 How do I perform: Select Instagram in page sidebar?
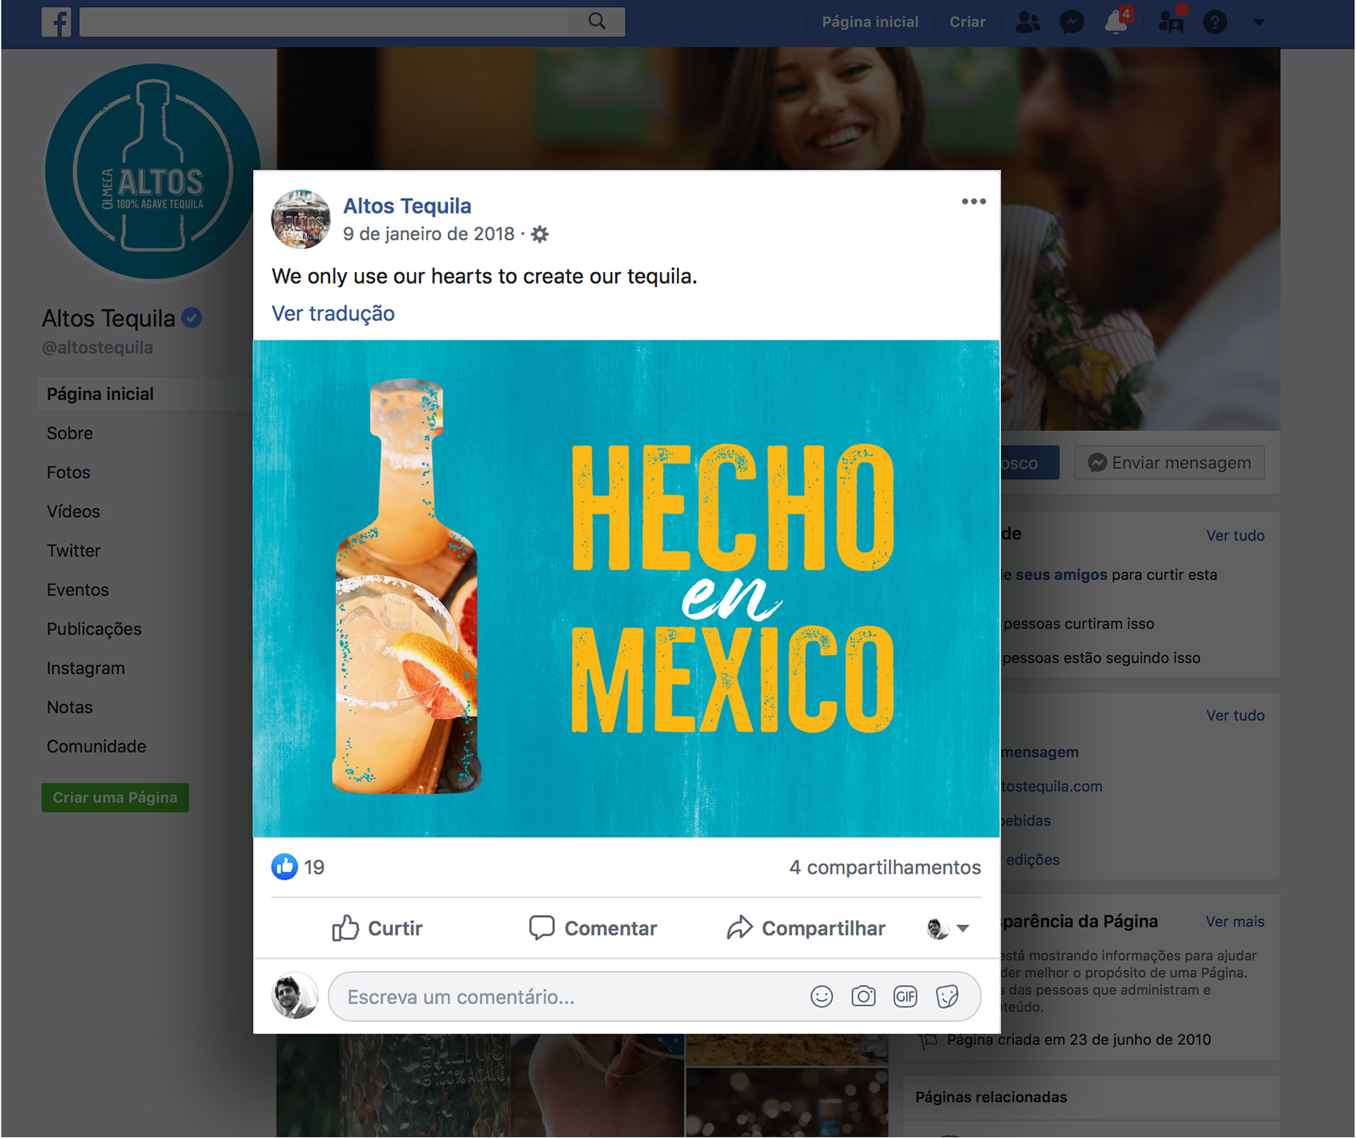pos(86,668)
